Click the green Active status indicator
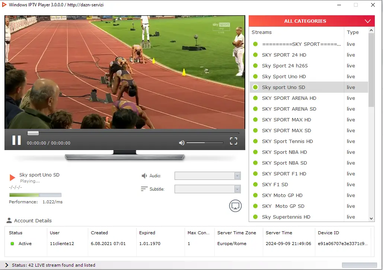This screenshot has height=270, width=383. (12, 244)
